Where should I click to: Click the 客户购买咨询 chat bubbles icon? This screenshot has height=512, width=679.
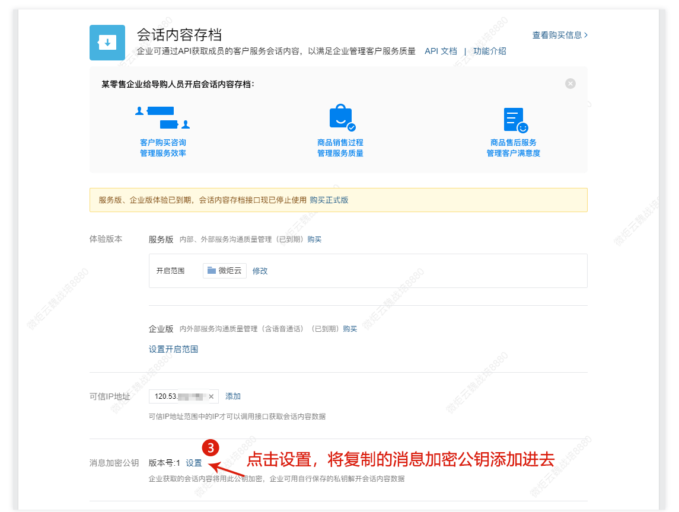click(163, 117)
